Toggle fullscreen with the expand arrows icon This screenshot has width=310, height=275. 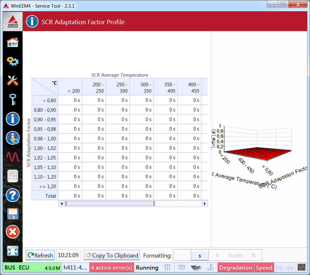13,251
